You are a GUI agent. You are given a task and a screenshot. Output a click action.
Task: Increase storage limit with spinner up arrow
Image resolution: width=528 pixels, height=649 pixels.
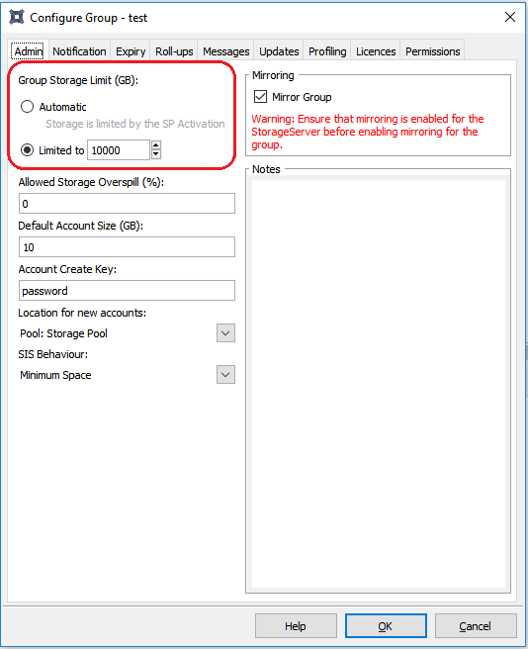[x=156, y=145]
